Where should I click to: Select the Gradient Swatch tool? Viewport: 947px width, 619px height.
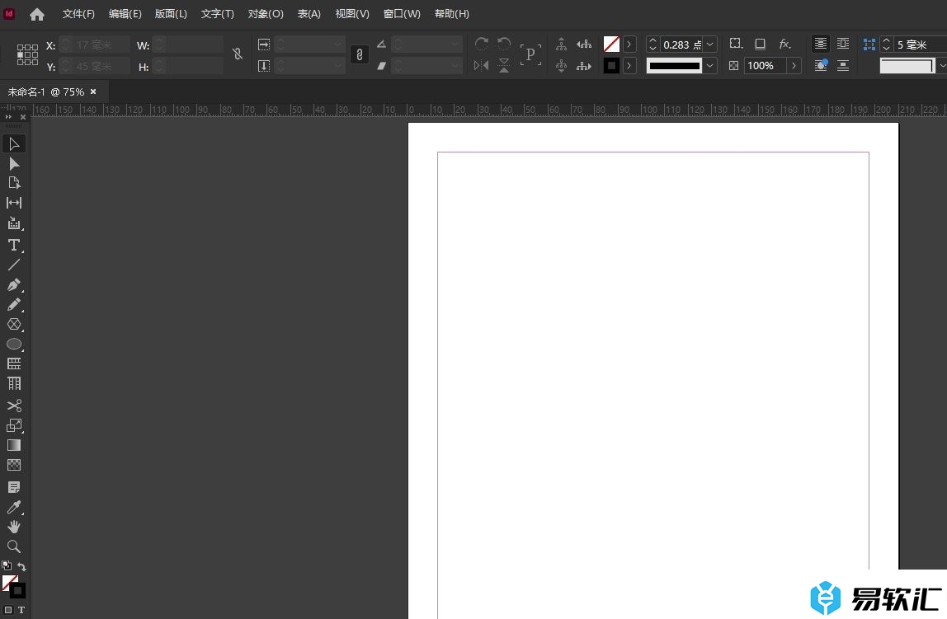click(14, 445)
